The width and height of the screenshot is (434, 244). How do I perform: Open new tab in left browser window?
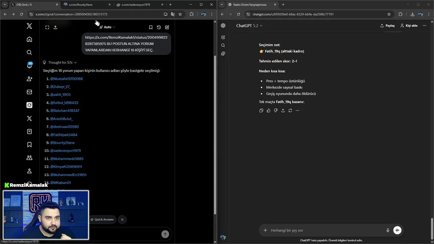[170, 5]
